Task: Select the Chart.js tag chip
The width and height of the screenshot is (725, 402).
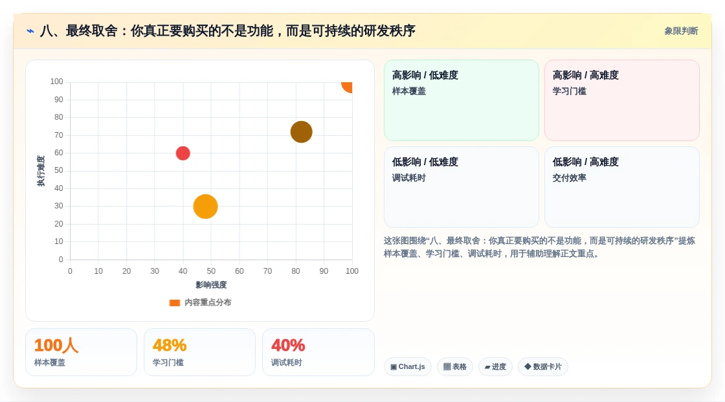Action: 408,367
